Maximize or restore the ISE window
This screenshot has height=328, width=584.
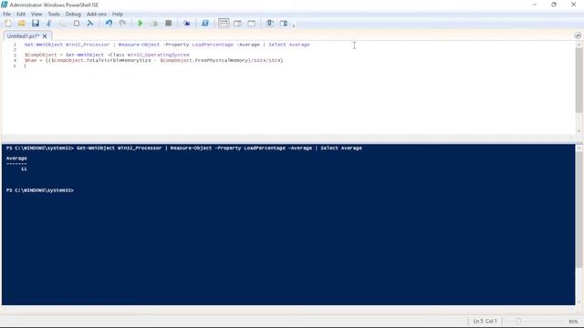554,5
